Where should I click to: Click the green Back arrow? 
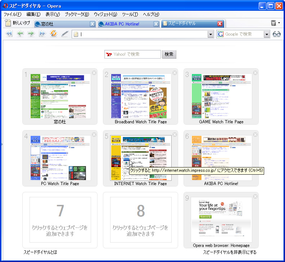(x=20, y=34)
